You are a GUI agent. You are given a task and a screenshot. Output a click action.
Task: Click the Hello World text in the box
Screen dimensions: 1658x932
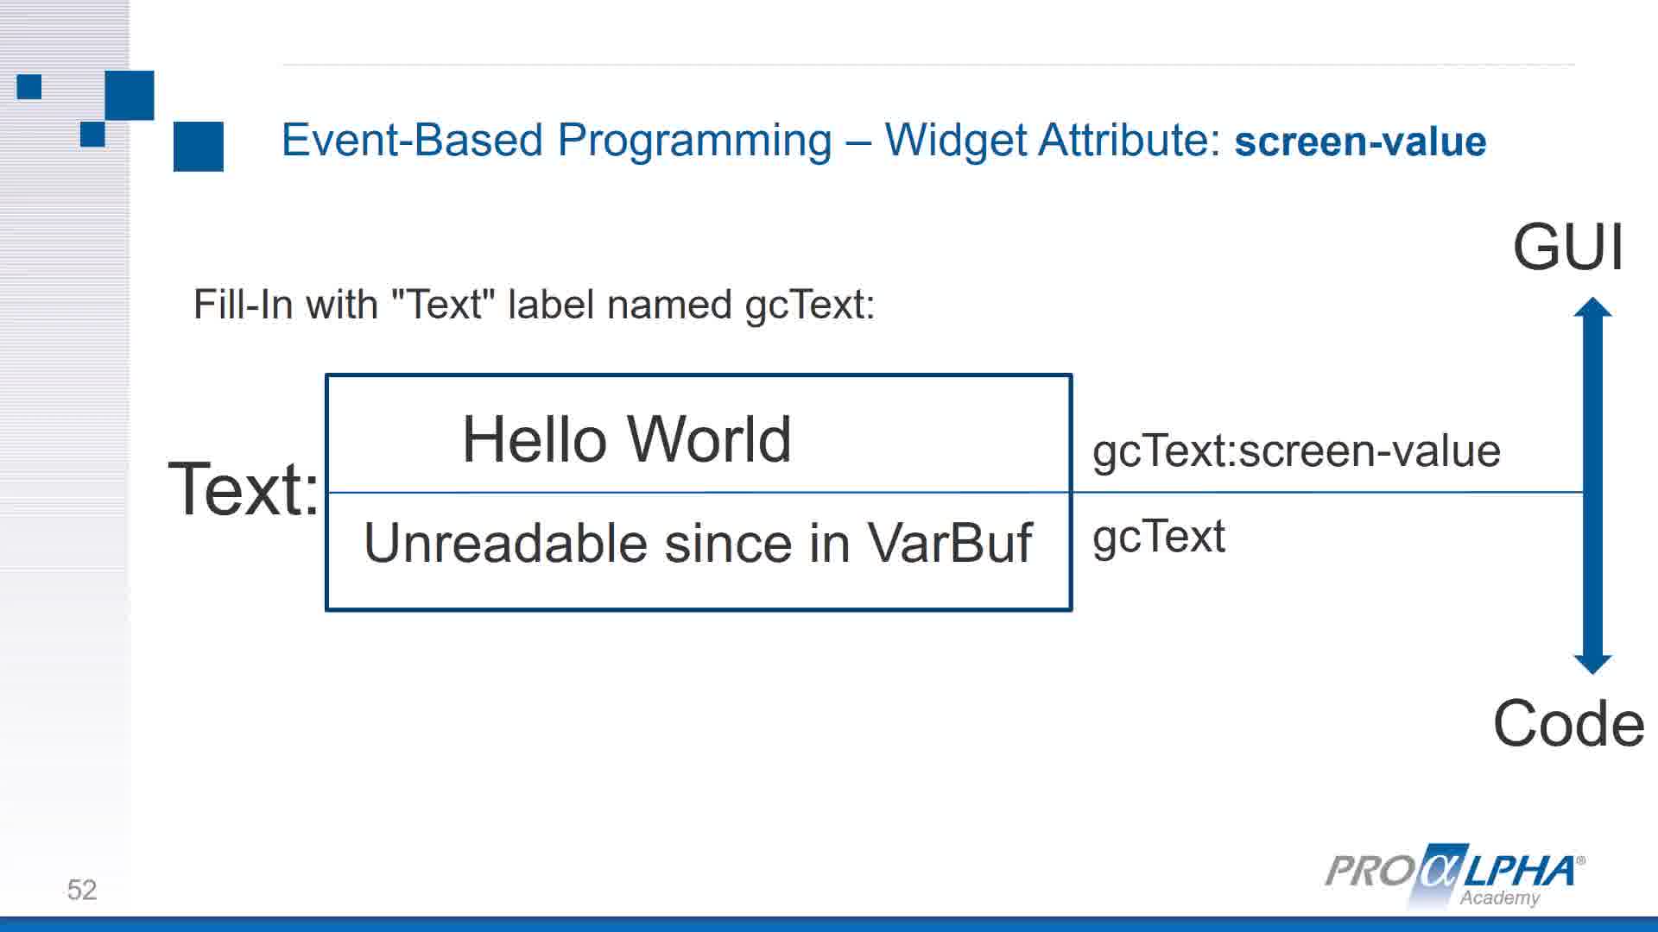627,439
